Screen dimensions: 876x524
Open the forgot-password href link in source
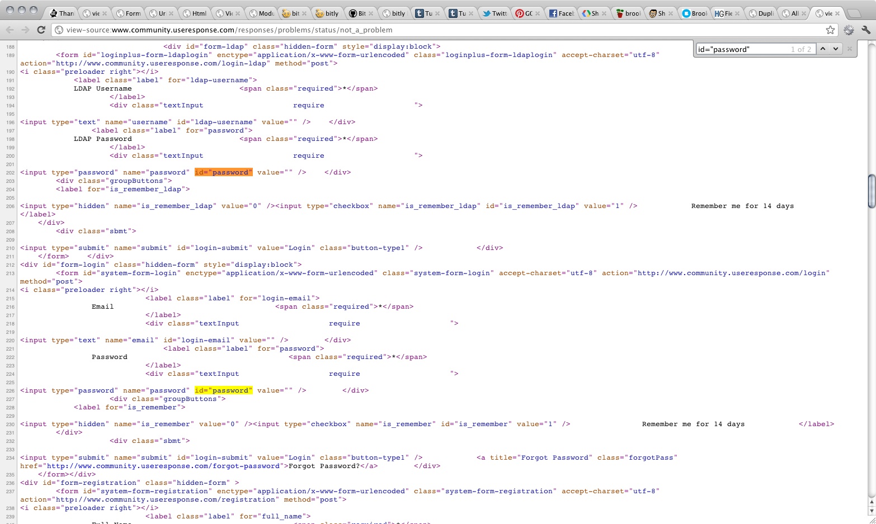pyautogui.click(x=163, y=466)
